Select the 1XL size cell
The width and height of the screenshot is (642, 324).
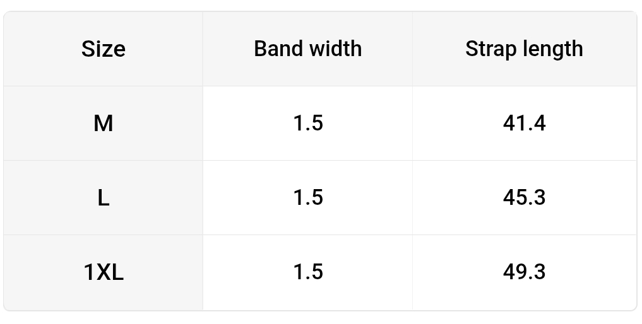click(104, 272)
